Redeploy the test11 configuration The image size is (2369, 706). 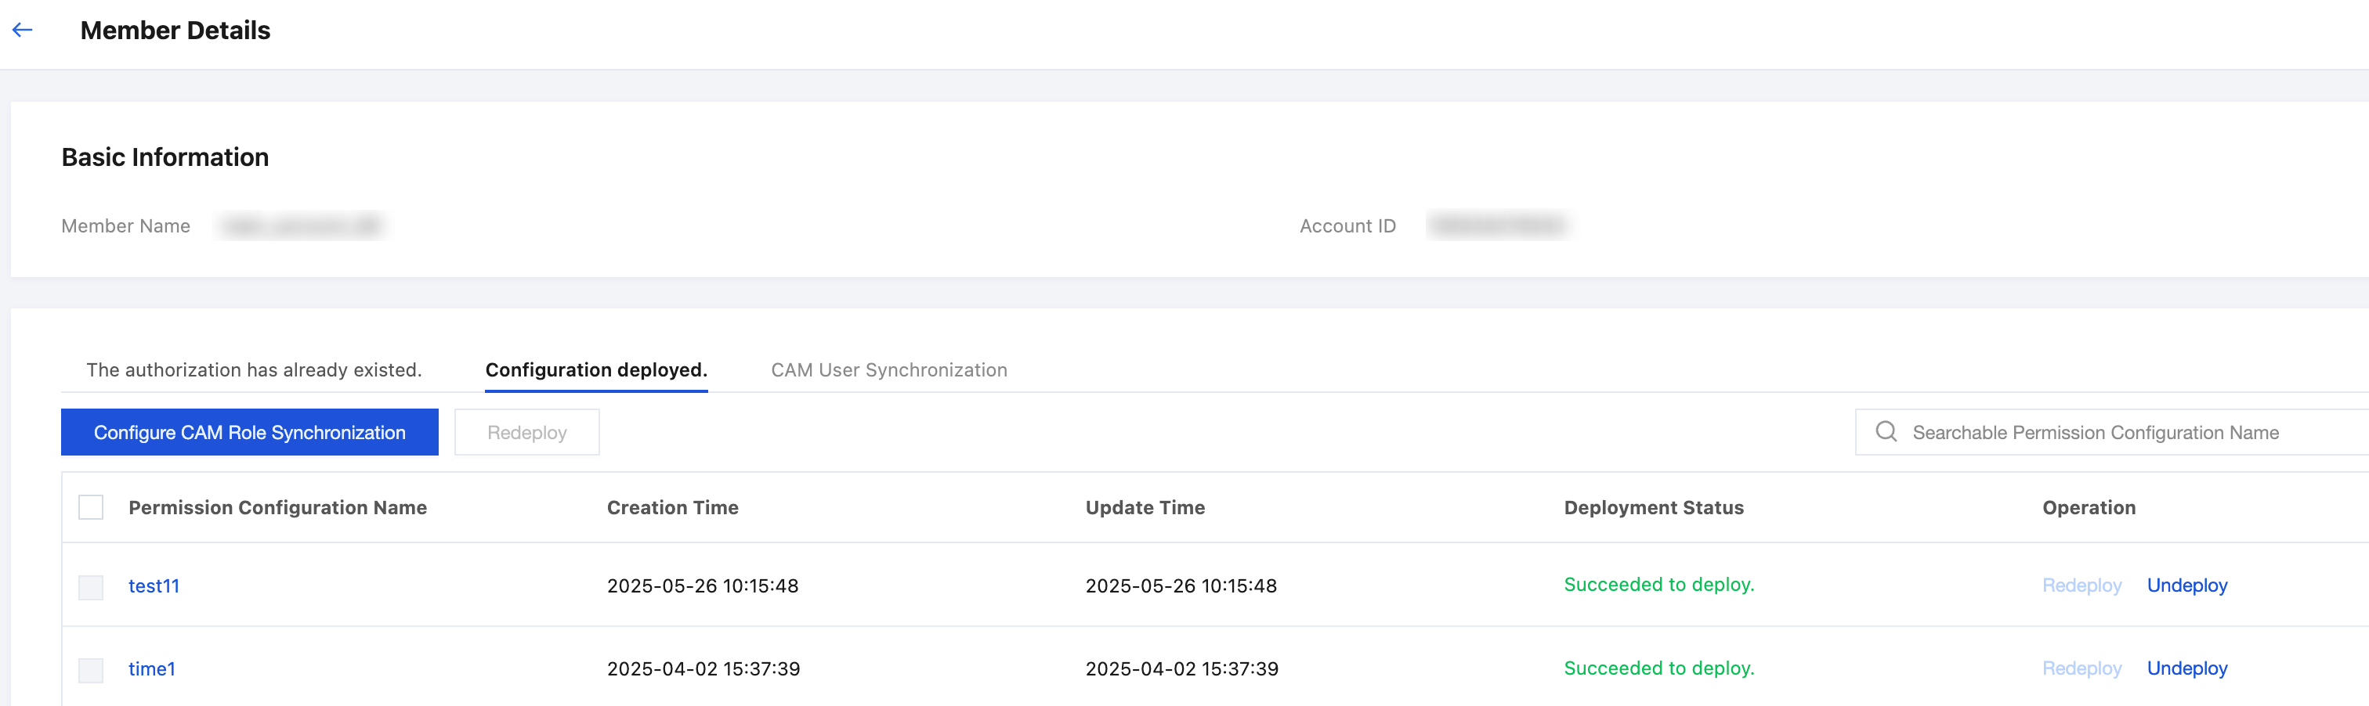[2081, 585]
